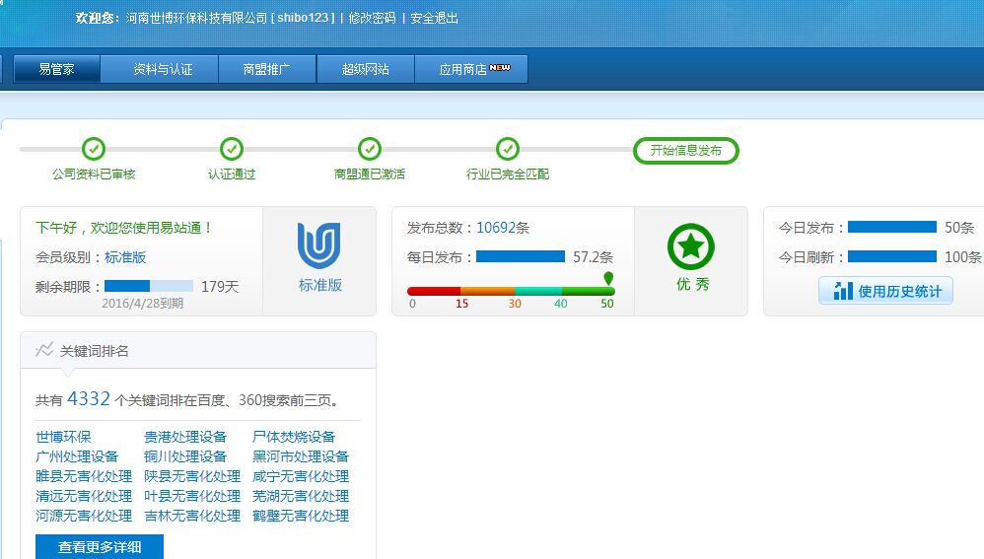
Task: Open the 商盟推广 tab
Action: pyautogui.click(x=267, y=69)
